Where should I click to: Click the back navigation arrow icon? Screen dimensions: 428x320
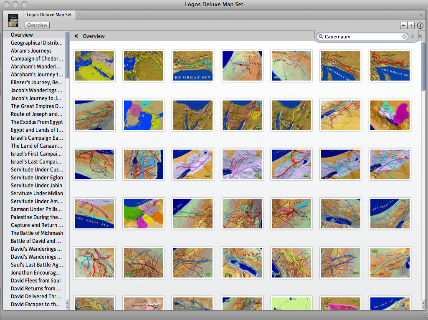[x=403, y=25]
